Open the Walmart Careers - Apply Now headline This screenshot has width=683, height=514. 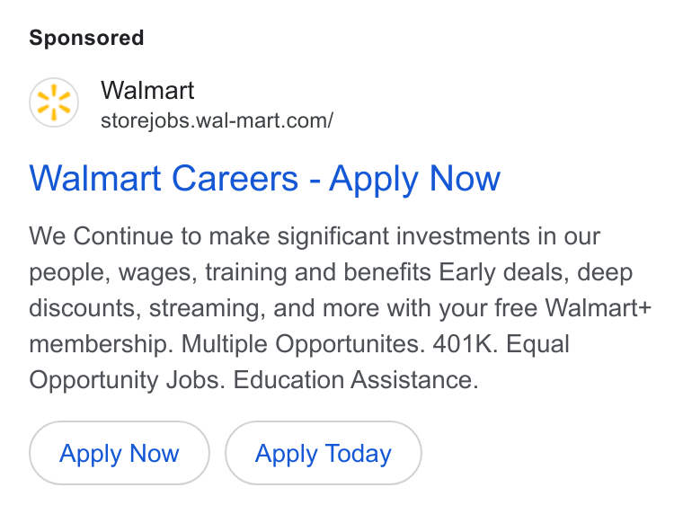(265, 178)
